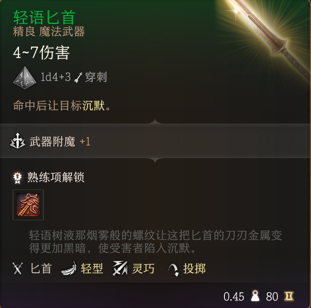Click the item title 轻语匕首
The height and width of the screenshot is (308, 311).
[44, 17]
